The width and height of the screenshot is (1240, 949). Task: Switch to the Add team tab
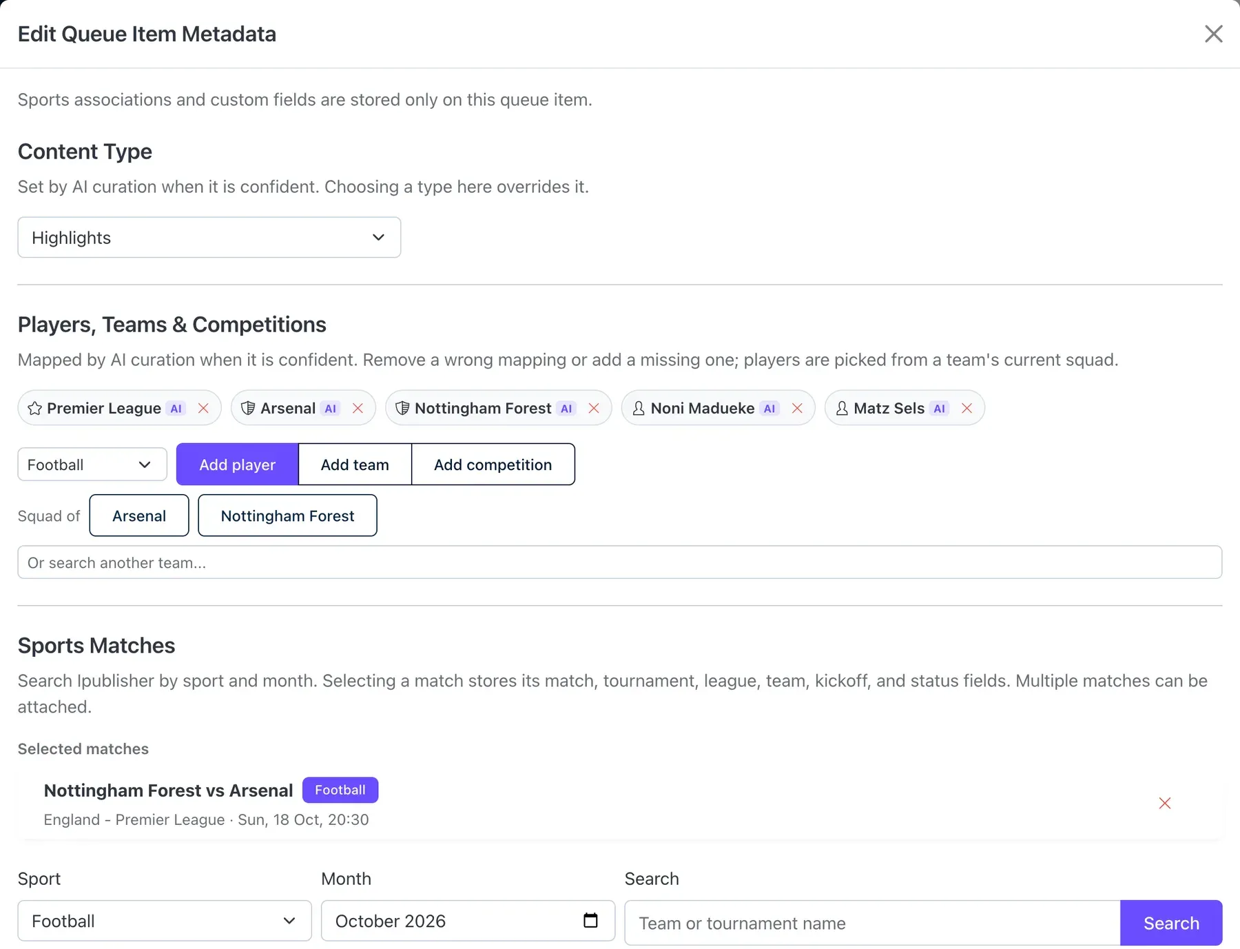[355, 465]
